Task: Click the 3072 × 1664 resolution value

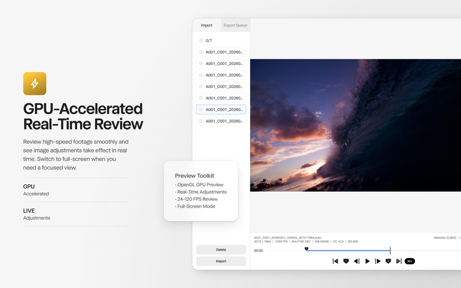Action: [262, 241]
